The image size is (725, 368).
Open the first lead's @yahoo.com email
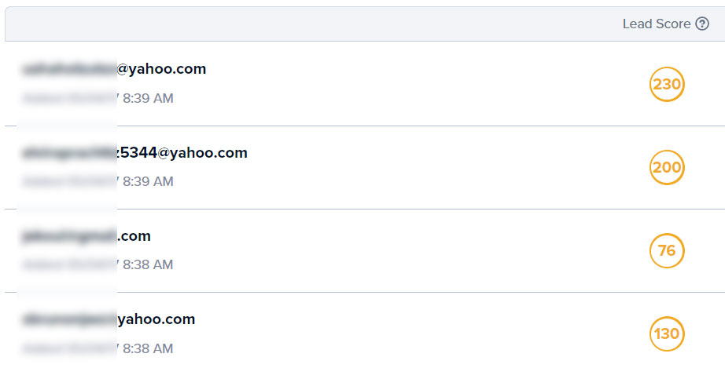(x=114, y=69)
